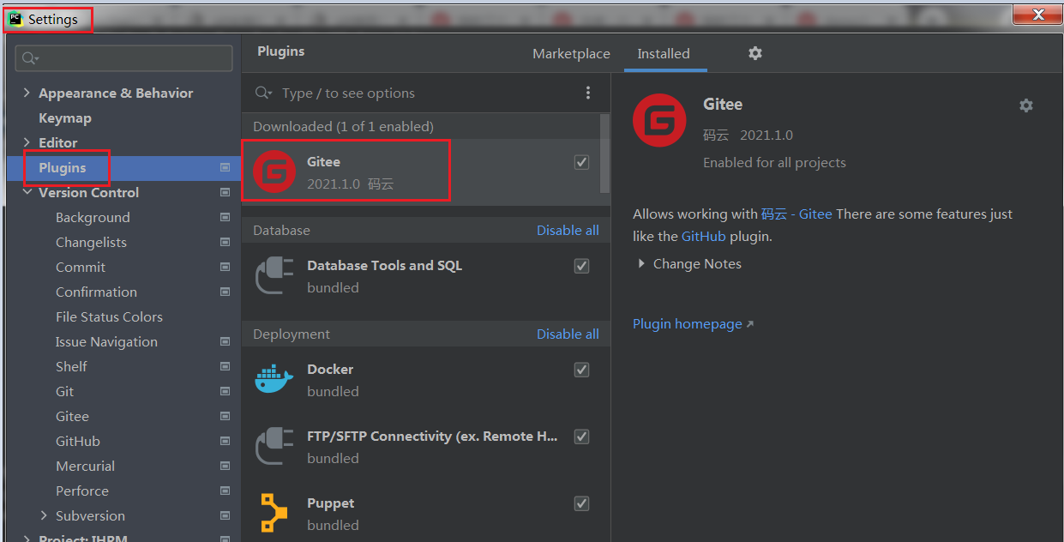
Task: Click the Database Tools and SQL plug icon
Action: click(x=274, y=276)
